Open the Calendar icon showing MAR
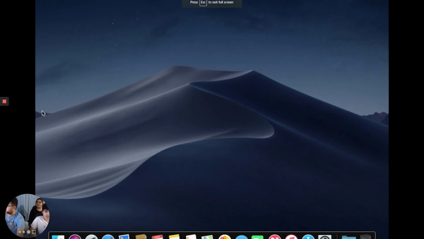The height and width of the screenshot is (239, 424). point(157,237)
